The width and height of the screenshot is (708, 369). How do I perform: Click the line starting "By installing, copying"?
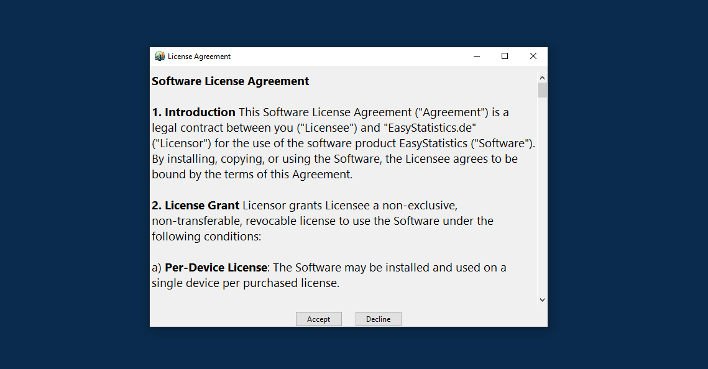(334, 159)
